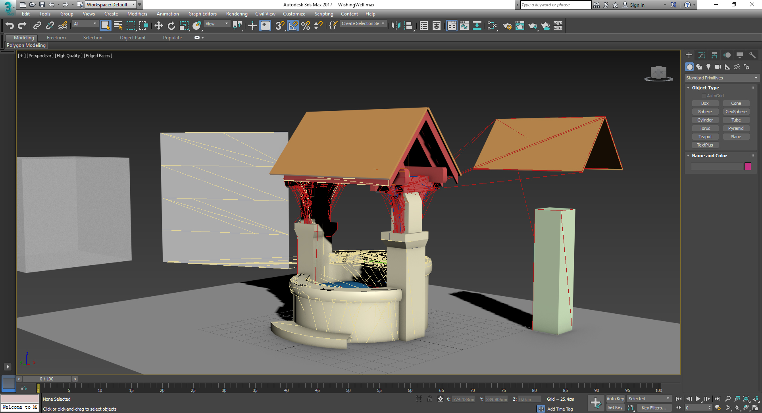This screenshot has width=762, height=413.
Task: Open the Workspace: Default dropdown
Action: (133, 4)
